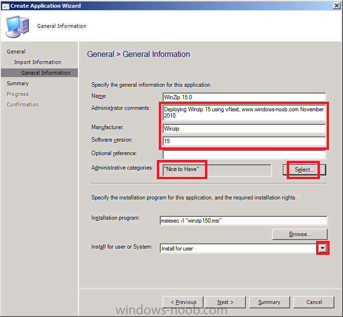Click the Manufacturer label
Image resolution: width=343 pixels, height=317 pixels.
[108, 127]
